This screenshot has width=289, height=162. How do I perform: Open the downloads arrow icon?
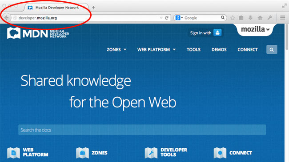coord(250,18)
